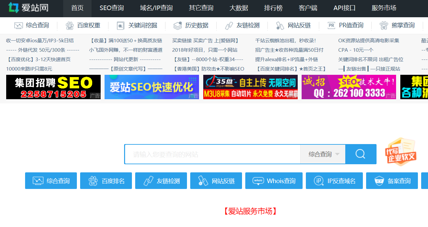Click the ad link 网站代更新
428x227 pixels.
pos(125,60)
